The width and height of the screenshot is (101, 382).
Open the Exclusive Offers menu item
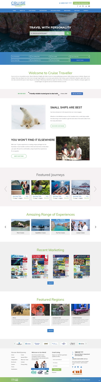(56, 11)
